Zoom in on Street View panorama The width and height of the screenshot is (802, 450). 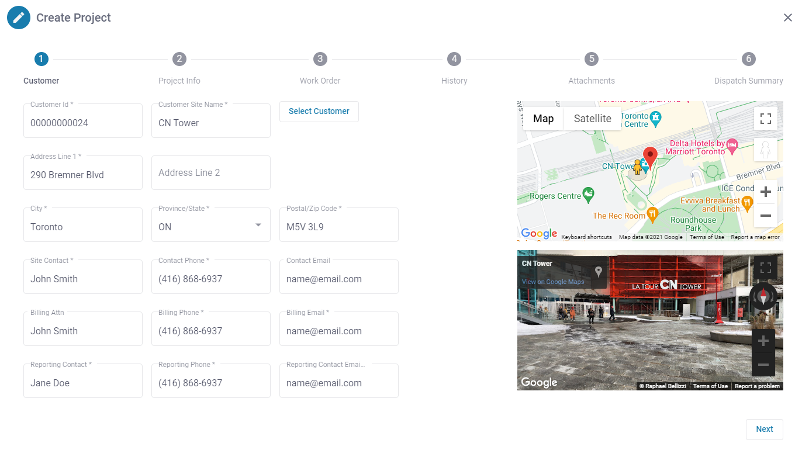(x=763, y=341)
